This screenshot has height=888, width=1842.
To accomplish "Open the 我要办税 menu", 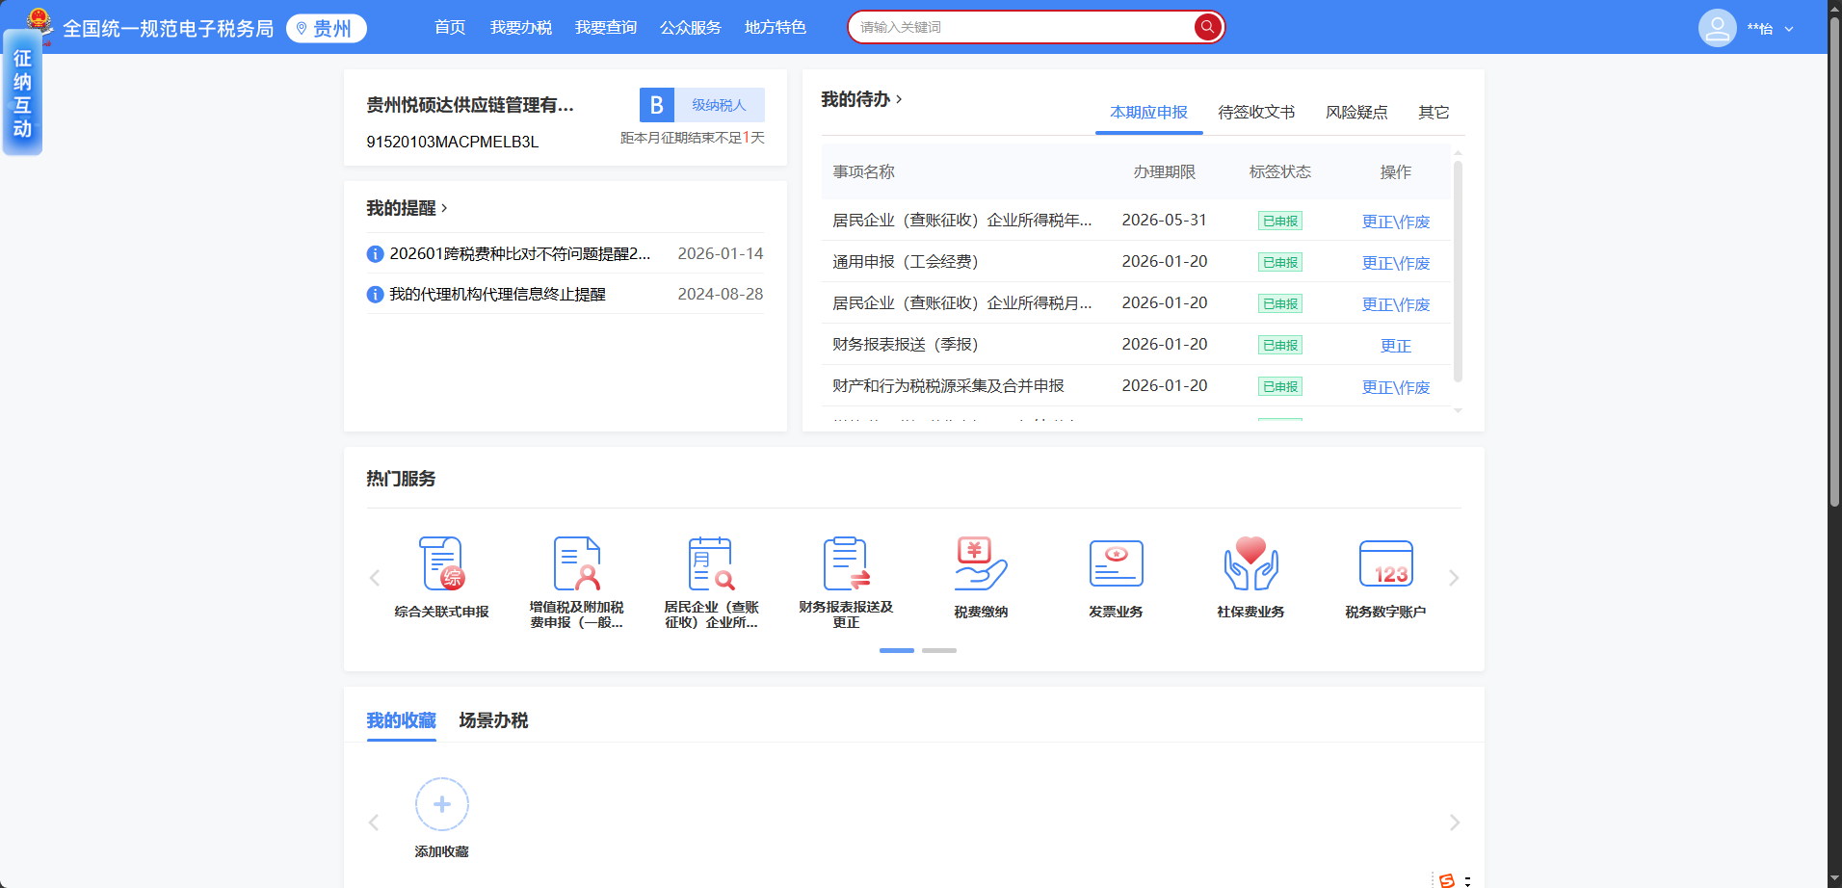I will pyautogui.click(x=520, y=27).
